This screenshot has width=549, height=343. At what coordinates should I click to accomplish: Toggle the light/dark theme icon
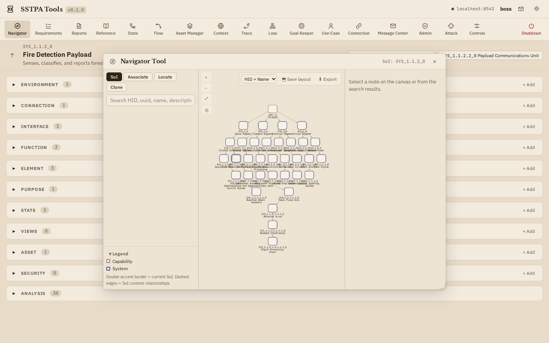click(x=536, y=9)
